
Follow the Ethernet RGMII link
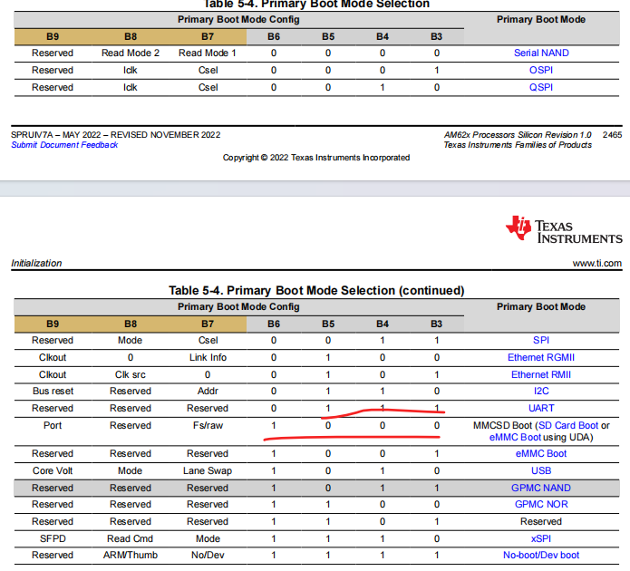coord(541,358)
